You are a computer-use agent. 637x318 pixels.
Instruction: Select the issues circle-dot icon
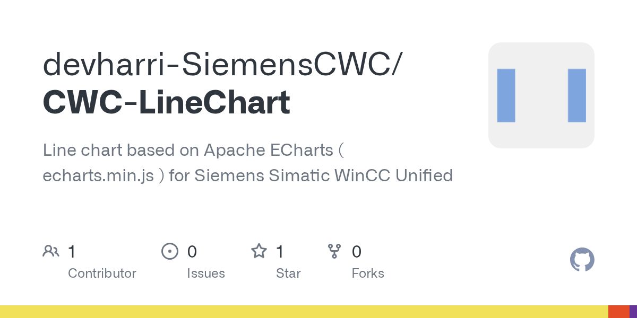tap(169, 251)
